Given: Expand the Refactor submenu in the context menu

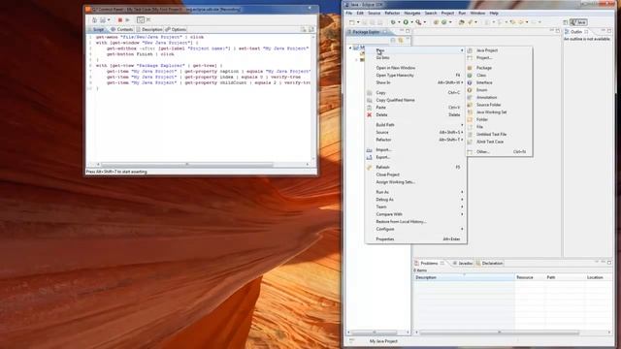Looking at the screenshot, I should pos(415,140).
